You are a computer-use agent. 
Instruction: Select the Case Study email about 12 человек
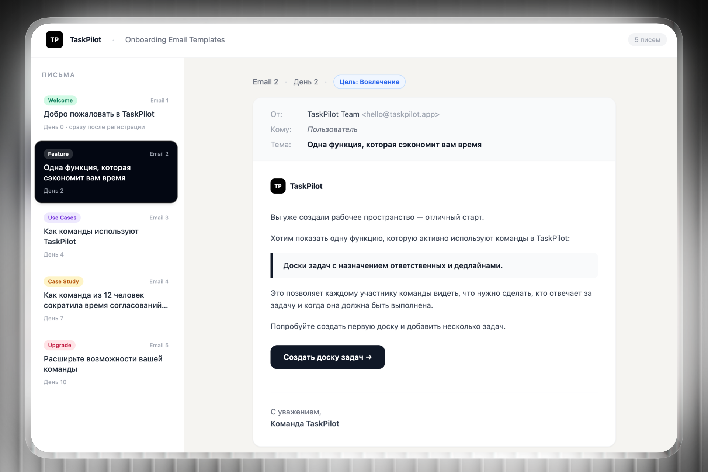pyautogui.click(x=105, y=300)
